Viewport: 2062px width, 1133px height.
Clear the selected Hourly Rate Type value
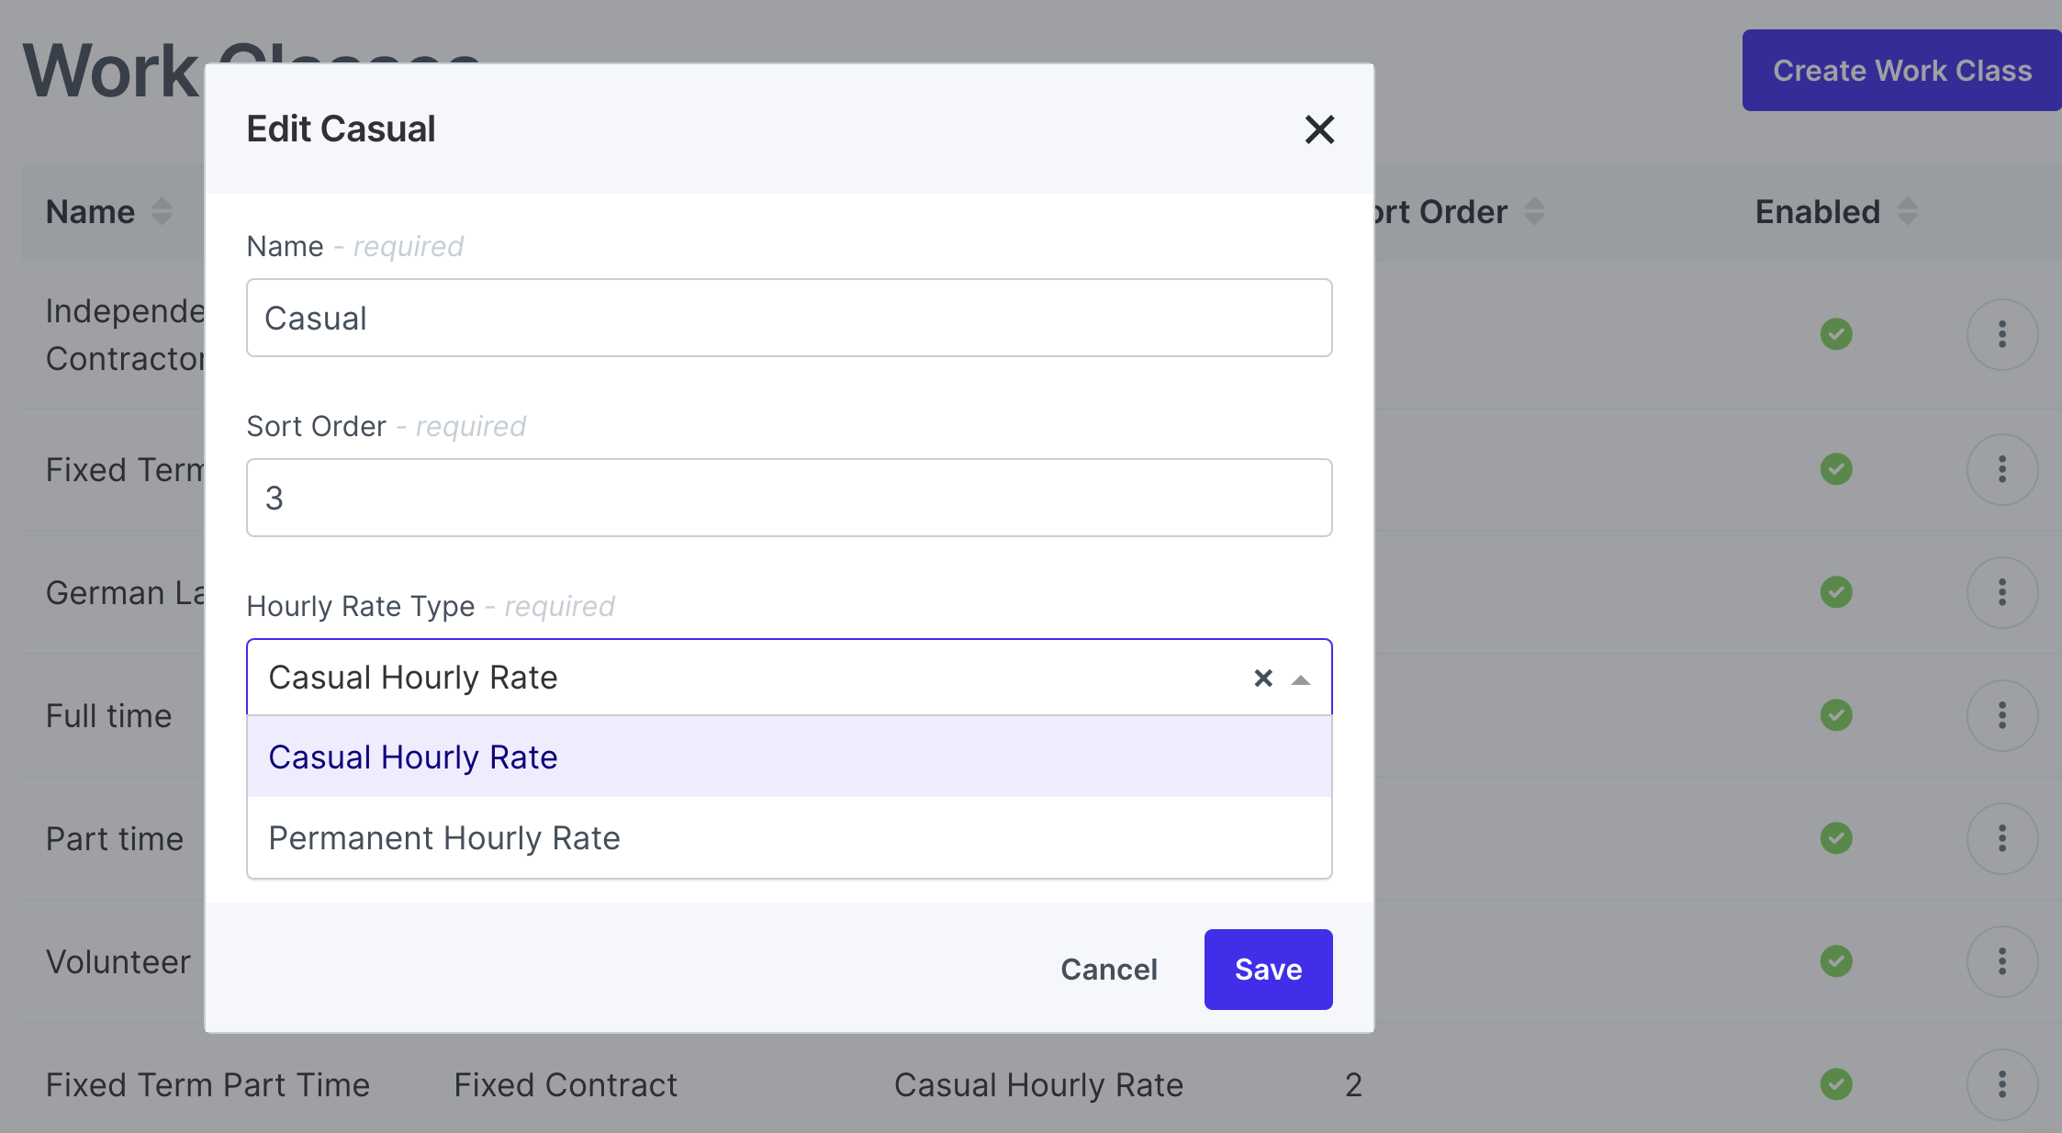[x=1263, y=679]
